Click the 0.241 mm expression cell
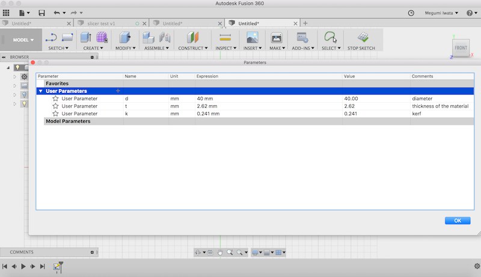 (268, 114)
